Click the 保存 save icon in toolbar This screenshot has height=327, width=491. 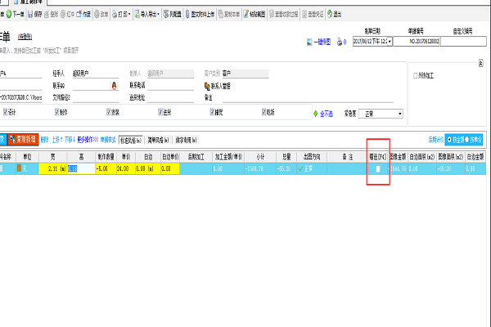(34, 15)
